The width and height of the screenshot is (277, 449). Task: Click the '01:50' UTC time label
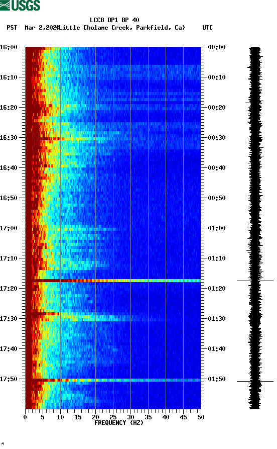pyautogui.click(x=217, y=379)
